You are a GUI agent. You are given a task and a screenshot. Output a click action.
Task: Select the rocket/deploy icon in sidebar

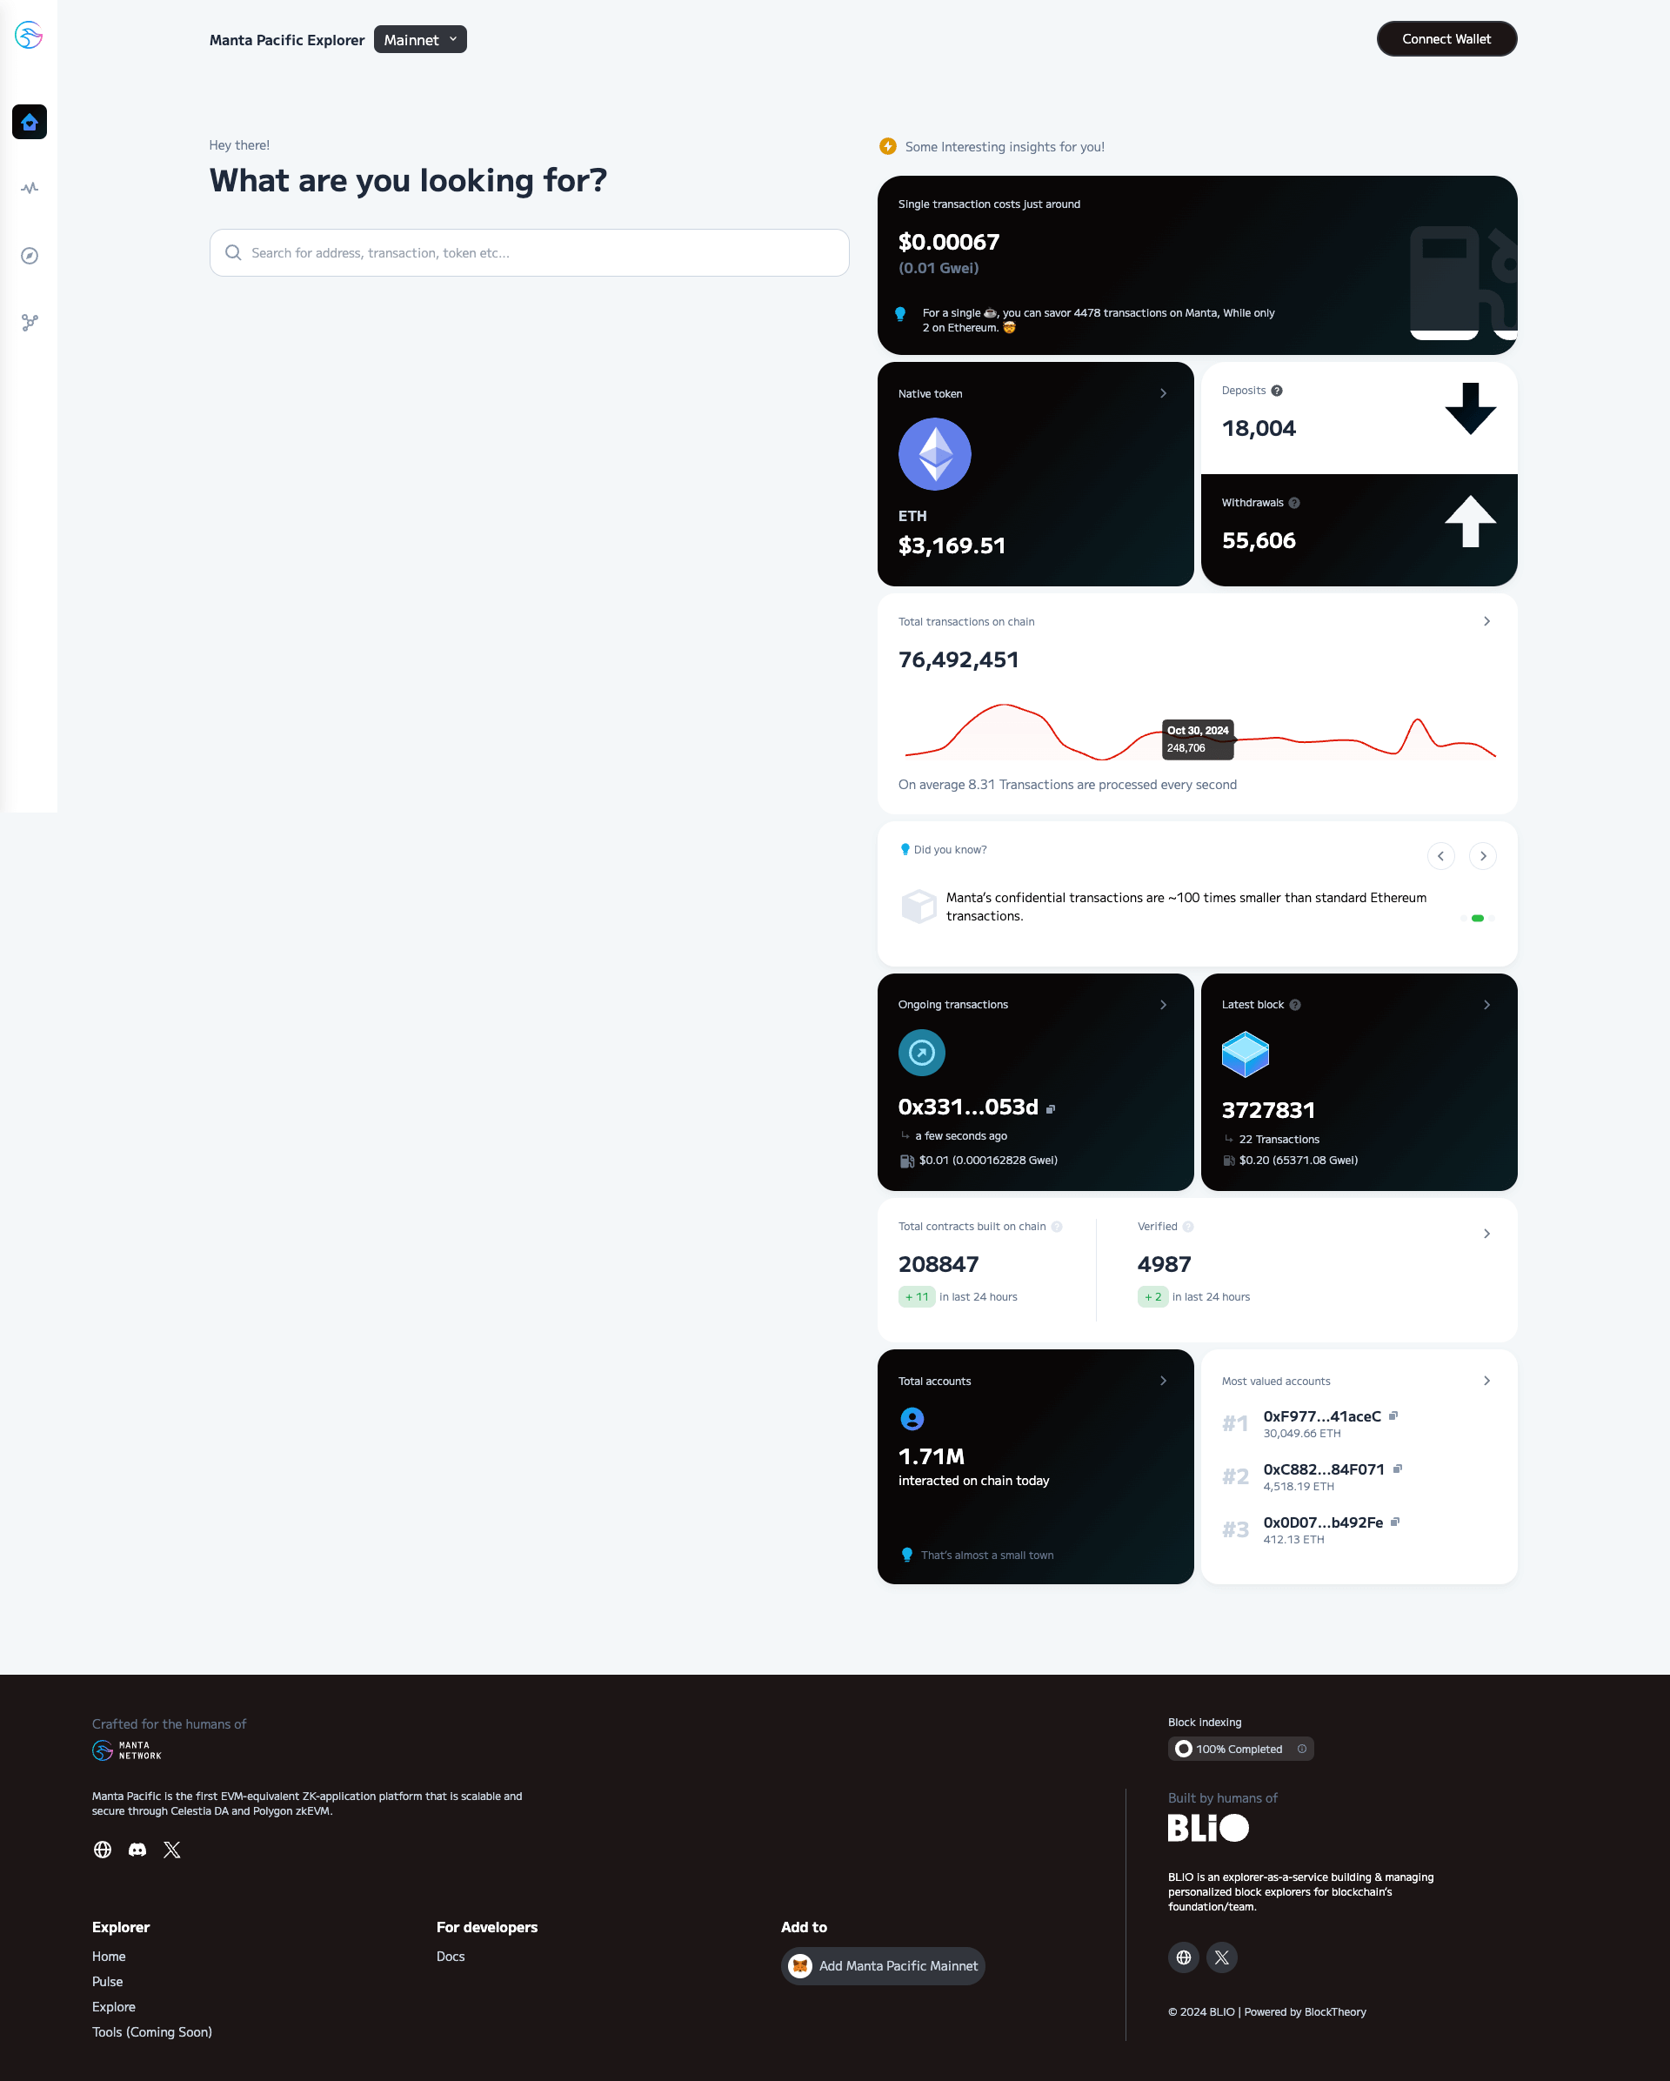point(29,322)
